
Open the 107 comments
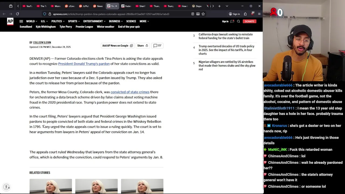[157, 46]
